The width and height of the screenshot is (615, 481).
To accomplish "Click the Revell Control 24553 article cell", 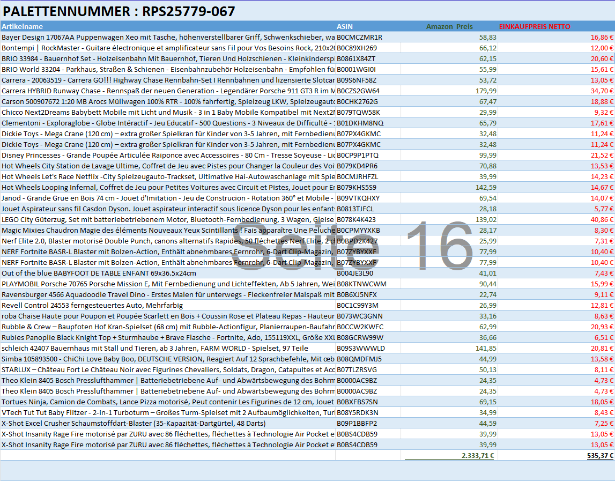I will click(92, 305).
